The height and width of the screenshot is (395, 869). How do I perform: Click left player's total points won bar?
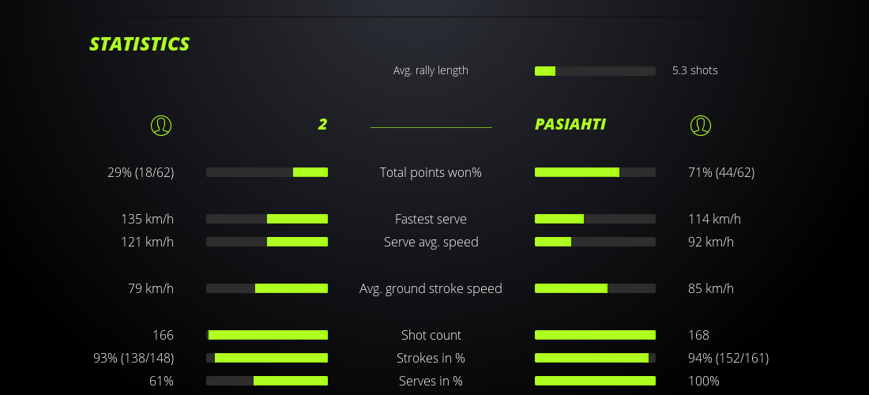(x=267, y=172)
